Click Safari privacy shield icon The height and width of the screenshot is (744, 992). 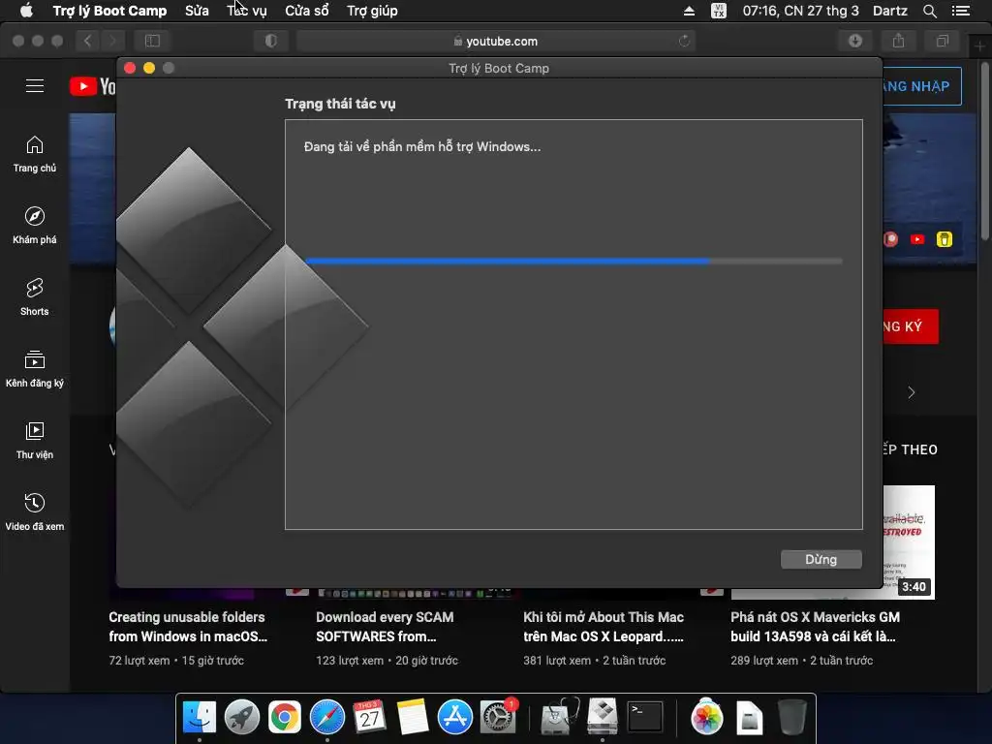(271, 41)
